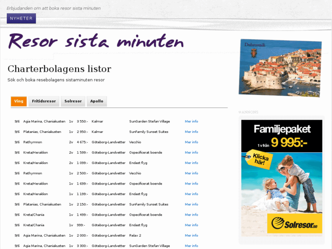
Task: Switch to the Solresor tab
Action: point(73,101)
